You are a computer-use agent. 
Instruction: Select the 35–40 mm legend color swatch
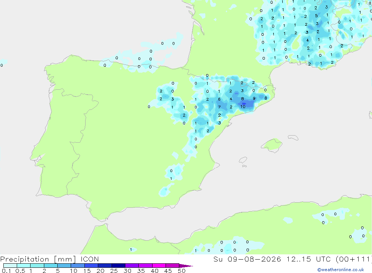[x=145, y=266]
